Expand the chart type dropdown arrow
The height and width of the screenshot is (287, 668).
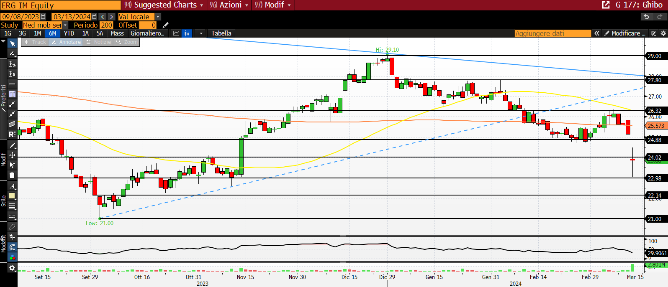pos(201,33)
